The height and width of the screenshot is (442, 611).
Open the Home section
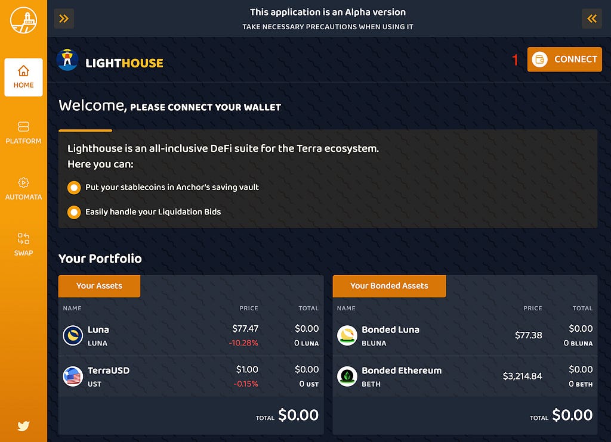point(23,77)
